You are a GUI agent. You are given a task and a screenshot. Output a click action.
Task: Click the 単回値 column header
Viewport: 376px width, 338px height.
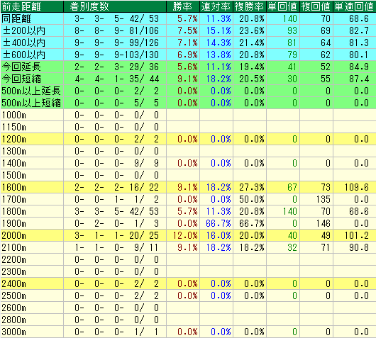point(283,6)
